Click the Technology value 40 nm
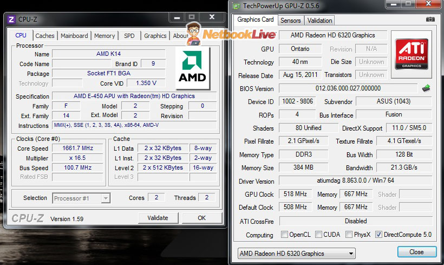Image resolution: width=444 pixels, height=265 pixels. coord(300,62)
